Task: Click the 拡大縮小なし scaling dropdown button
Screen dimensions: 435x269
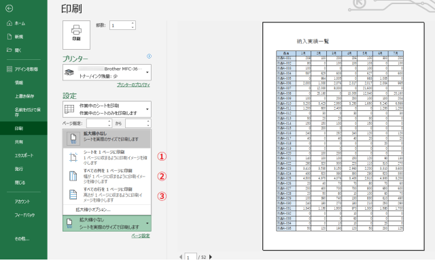Action: (x=107, y=223)
